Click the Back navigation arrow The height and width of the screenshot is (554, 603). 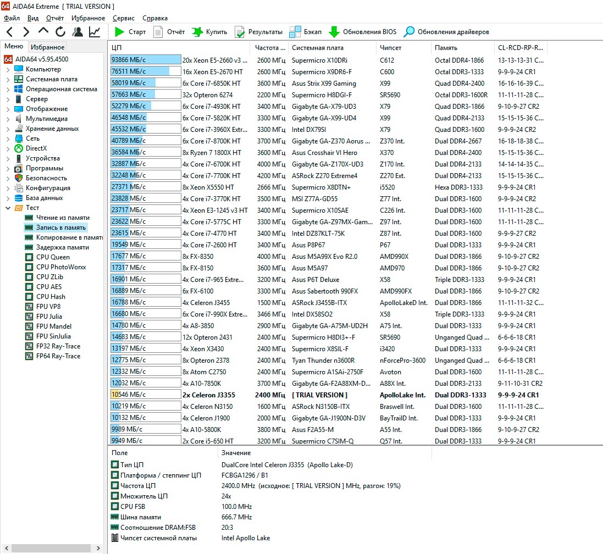tap(10, 32)
